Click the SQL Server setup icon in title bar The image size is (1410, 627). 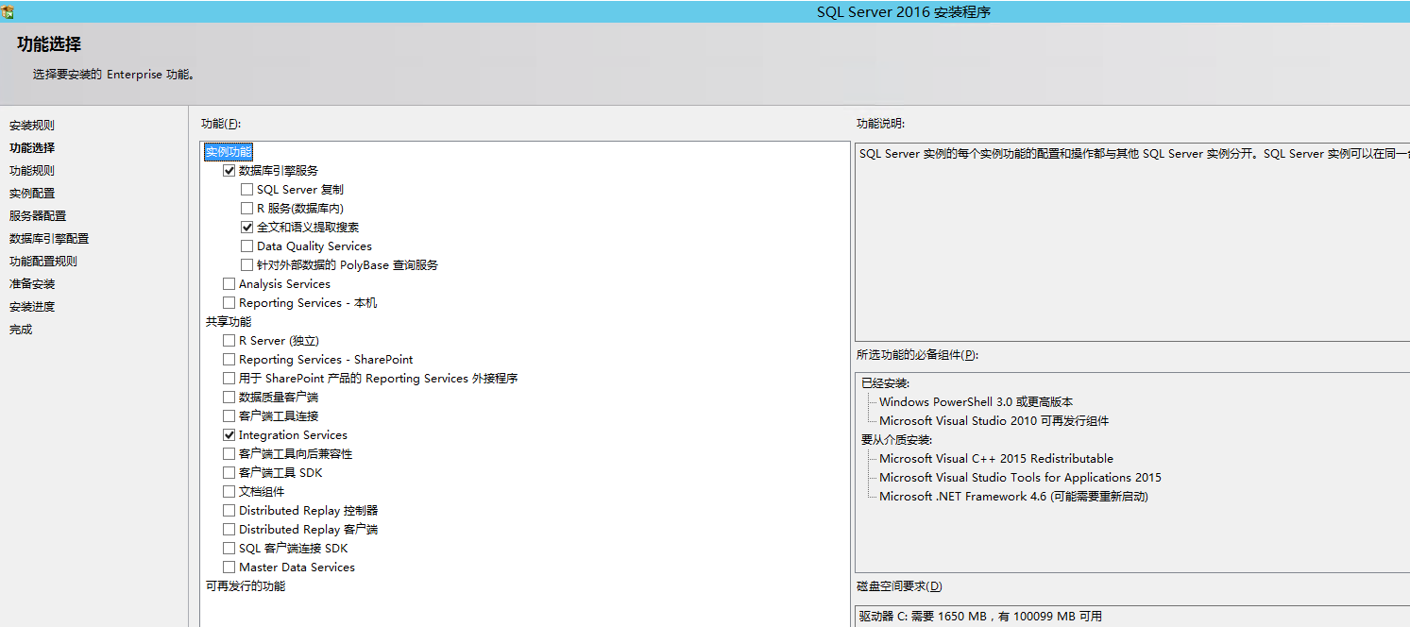(8, 12)
